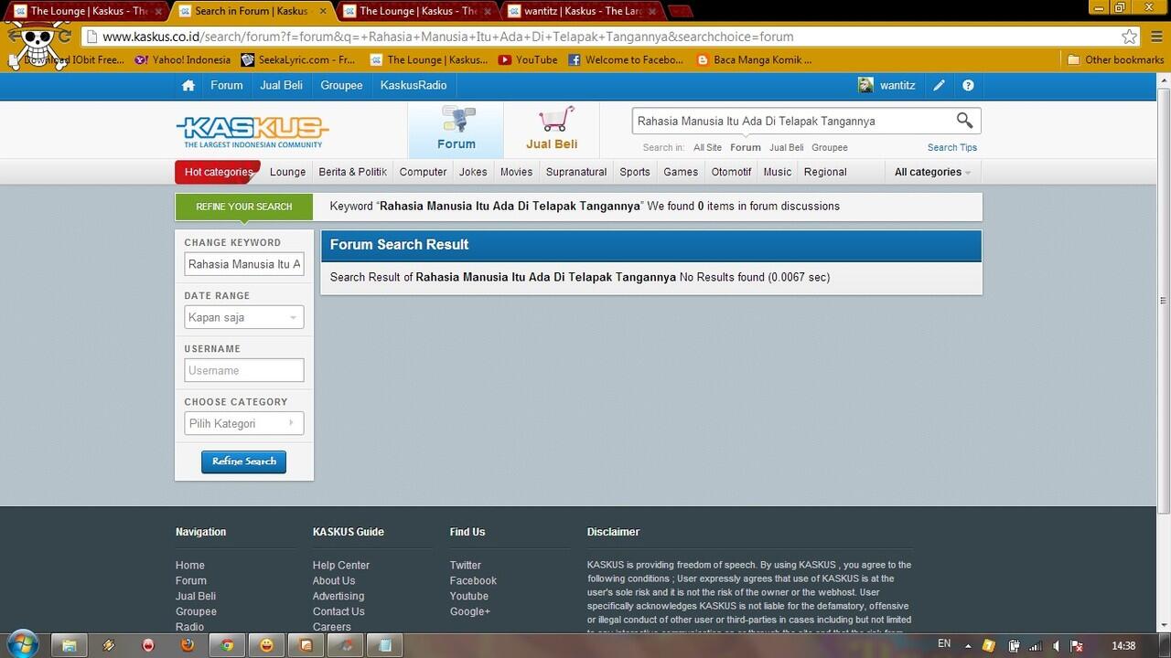Open the Pilih Kategori dropdown
The image size is (1171, 658).
pos(244,423)
